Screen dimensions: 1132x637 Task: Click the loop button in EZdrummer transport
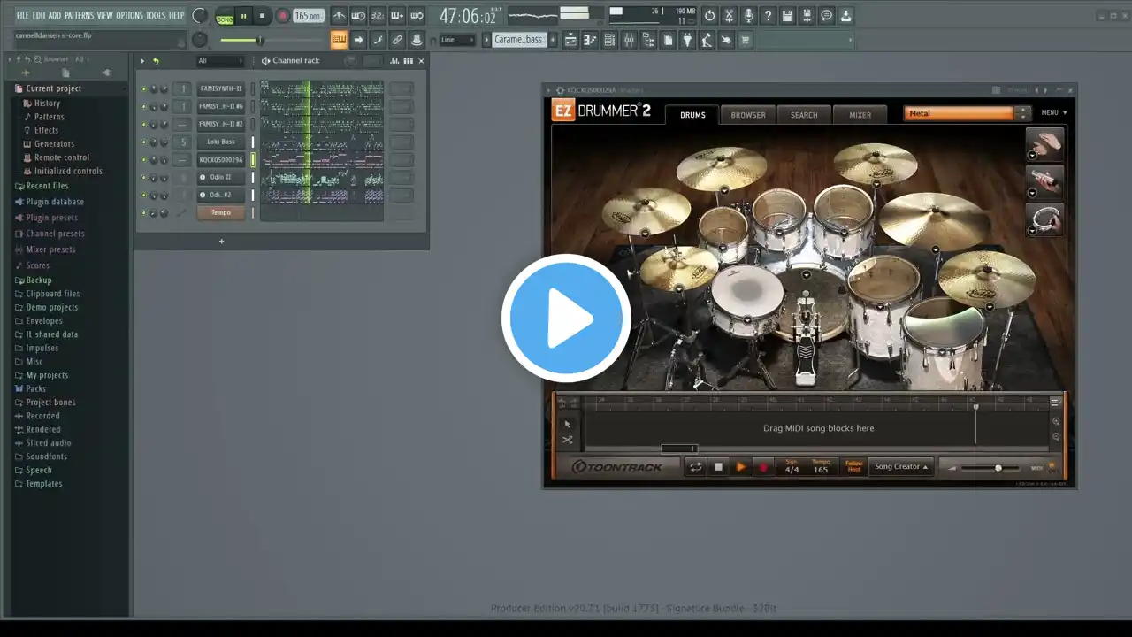(x=696, y=467)
